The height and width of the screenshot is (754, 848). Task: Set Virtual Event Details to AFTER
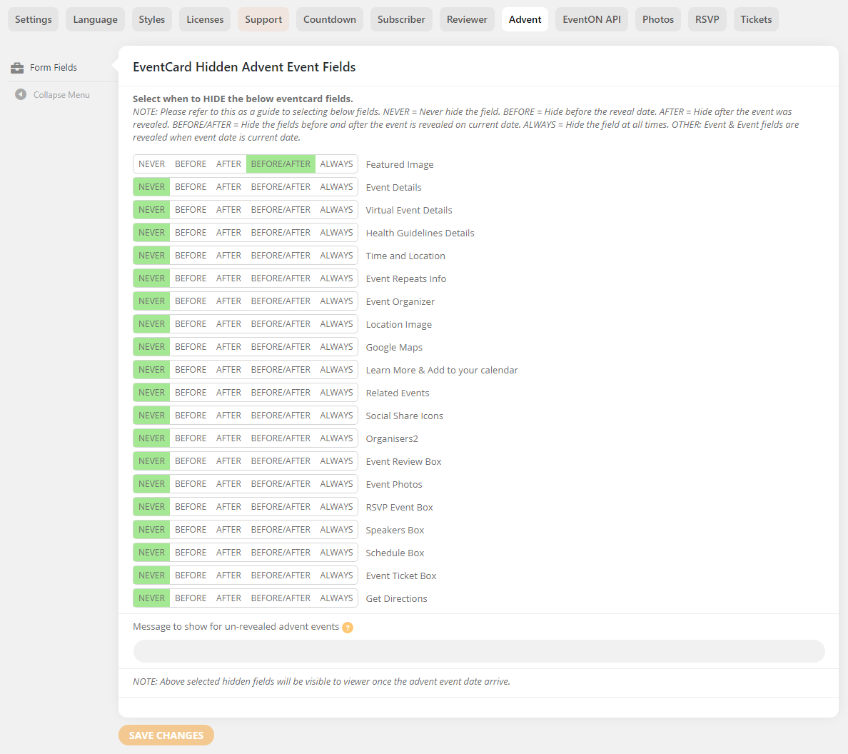tap(228, 209)
